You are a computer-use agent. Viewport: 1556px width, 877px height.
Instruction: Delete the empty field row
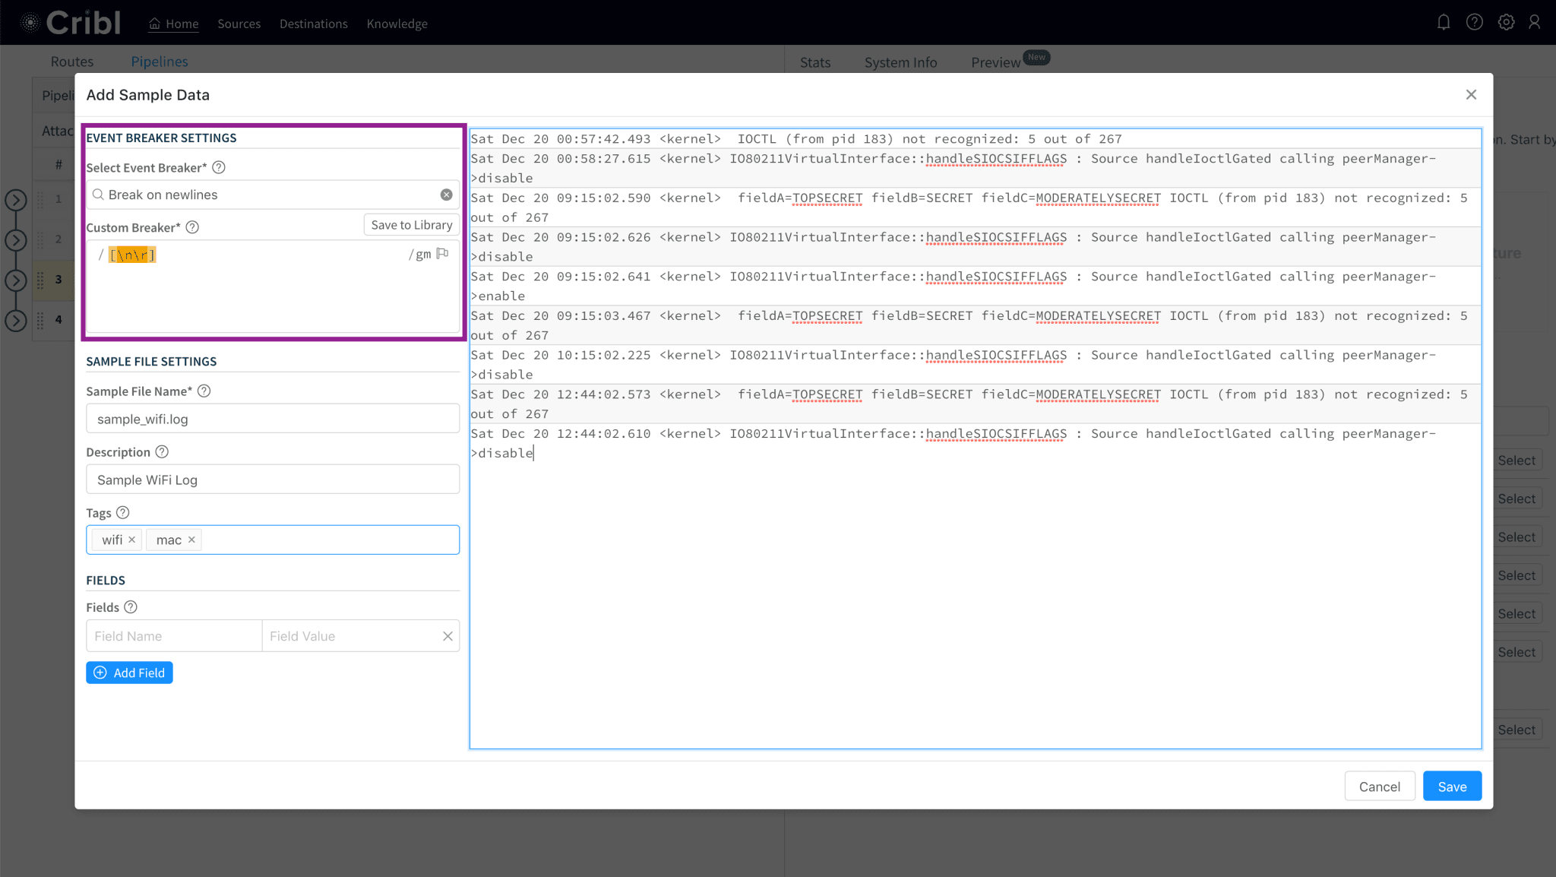(x=448, y=636)
